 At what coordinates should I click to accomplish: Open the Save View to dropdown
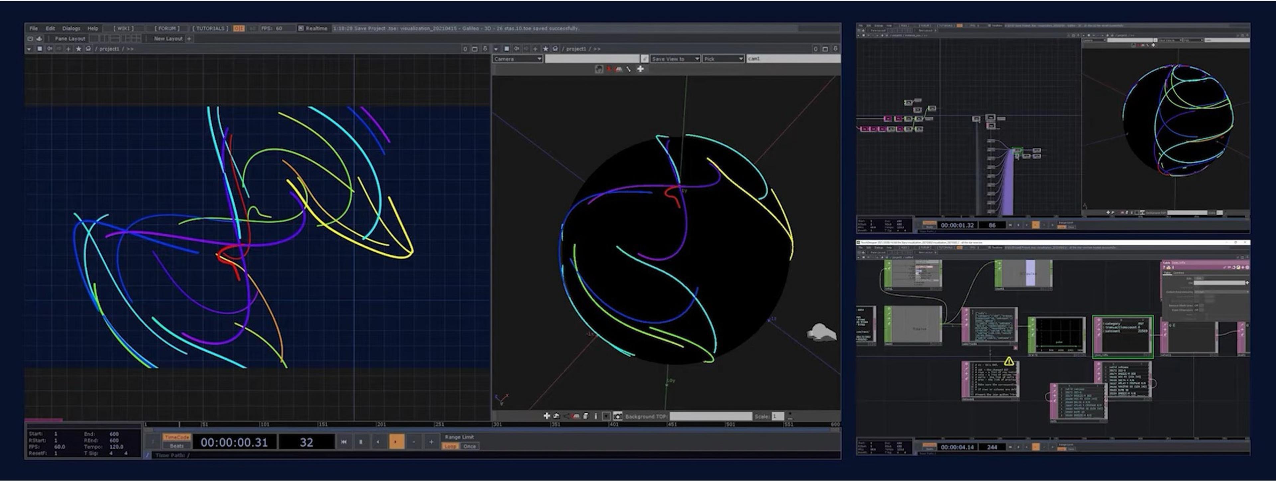675,59
